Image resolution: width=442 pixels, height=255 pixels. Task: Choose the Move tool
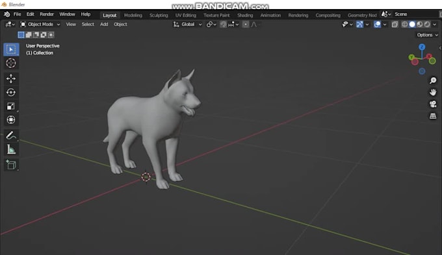pyautogui.click(x=11, y=79)
